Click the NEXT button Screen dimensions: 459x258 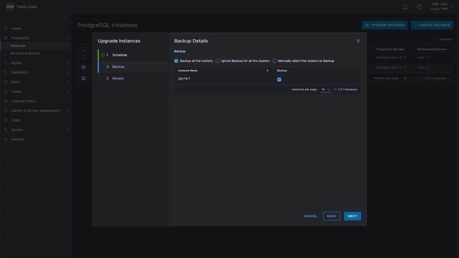[352, 215]
